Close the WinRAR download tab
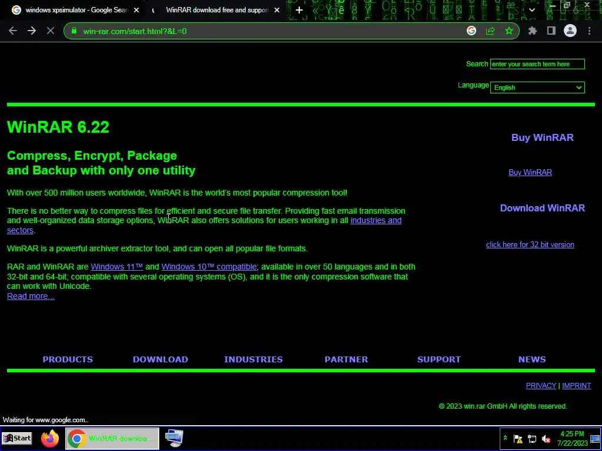 pyautogui.click(x=277, y=11)
